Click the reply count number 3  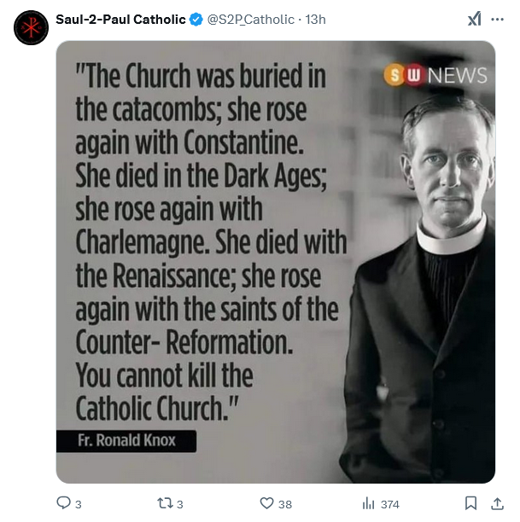(x=79, y=504)
